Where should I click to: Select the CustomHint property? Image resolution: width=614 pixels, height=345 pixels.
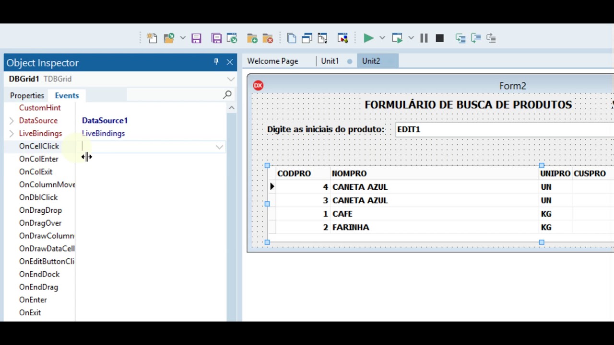[x=40, y=108]
